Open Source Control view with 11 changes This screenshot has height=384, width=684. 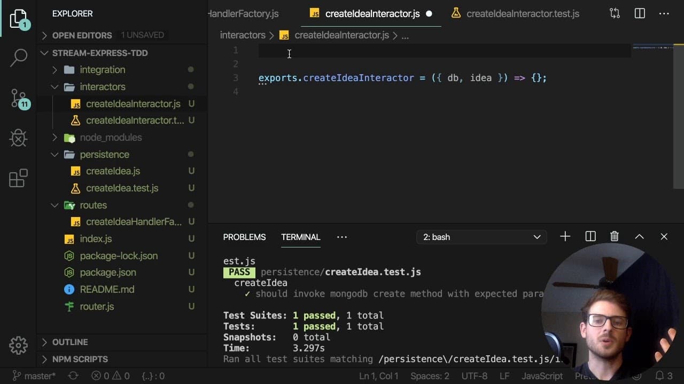19,99
